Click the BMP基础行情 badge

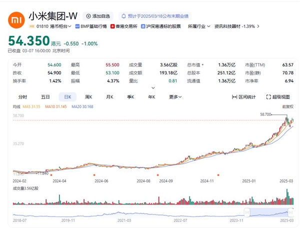[x=91, y=26]
